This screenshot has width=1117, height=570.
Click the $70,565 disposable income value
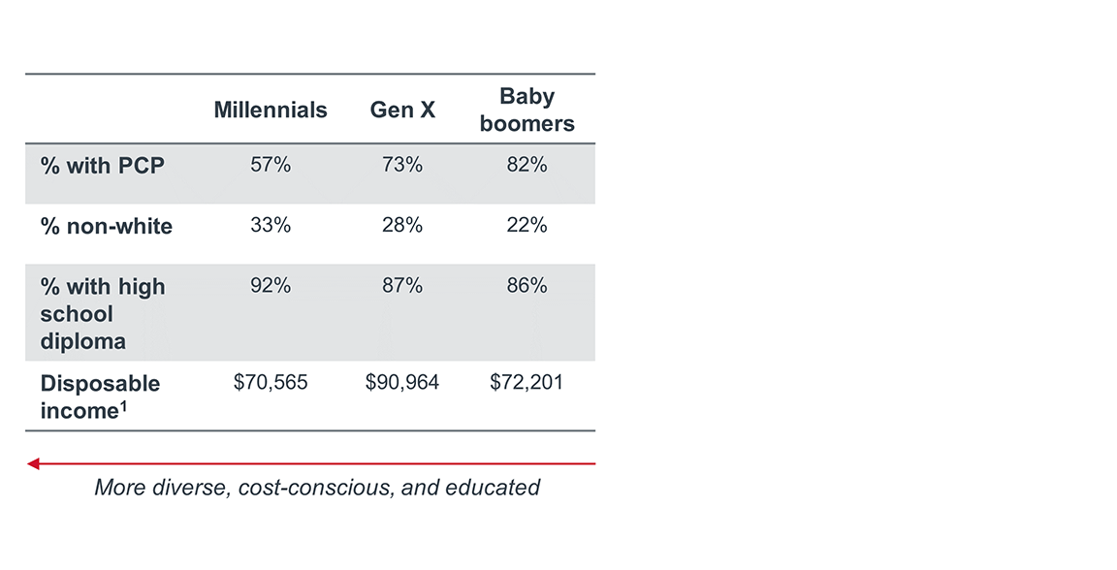point(271,383)
